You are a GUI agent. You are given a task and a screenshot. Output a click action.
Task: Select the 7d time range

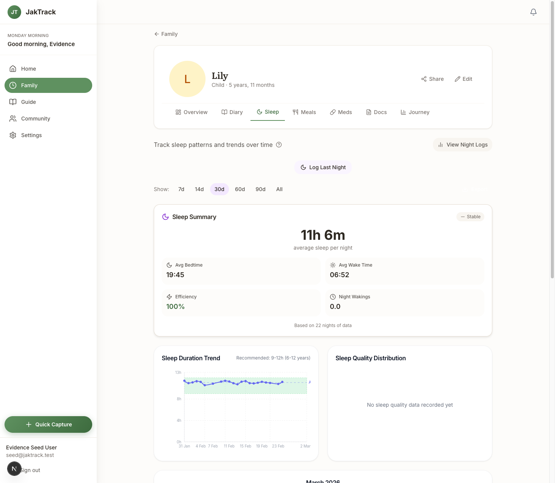(181, 189)
